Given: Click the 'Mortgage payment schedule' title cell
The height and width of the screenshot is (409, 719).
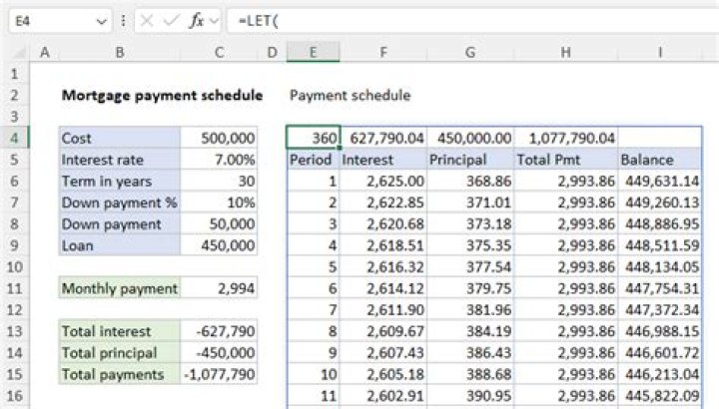Looking at the screenshot, I should click(163, 95).
